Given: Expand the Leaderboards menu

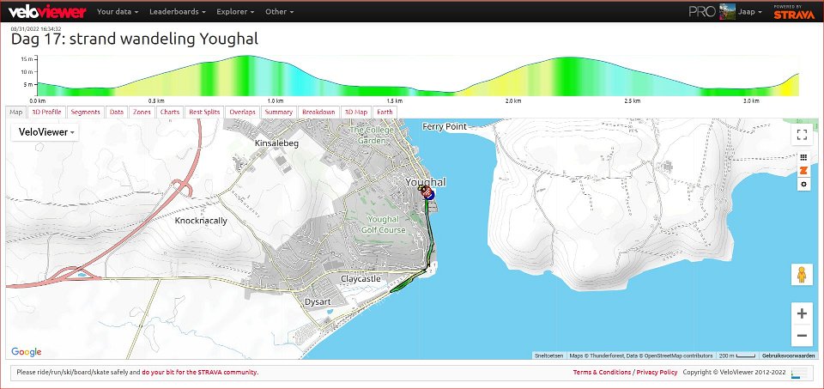Looking at the screenshot, I should point(178,12).
